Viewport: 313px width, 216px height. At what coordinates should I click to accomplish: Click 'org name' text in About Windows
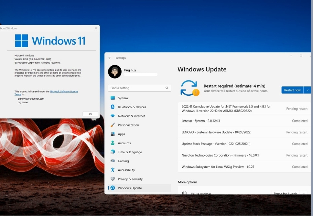pos(23,102)
